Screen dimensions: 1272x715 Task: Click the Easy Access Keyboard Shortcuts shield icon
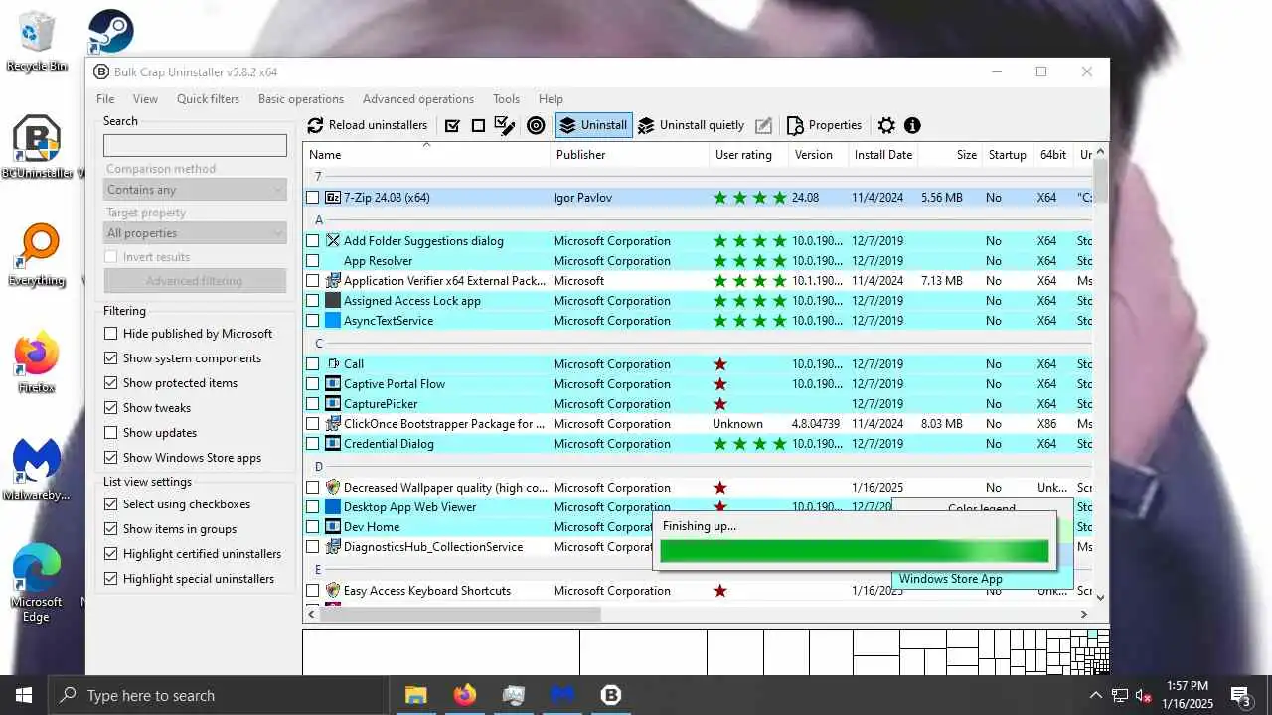coord(333,591)
